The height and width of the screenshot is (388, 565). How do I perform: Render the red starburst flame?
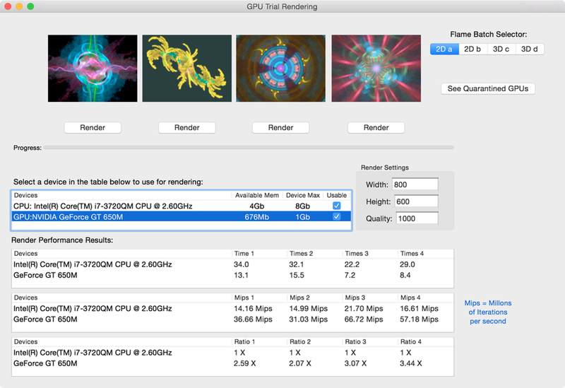[376, 128]
